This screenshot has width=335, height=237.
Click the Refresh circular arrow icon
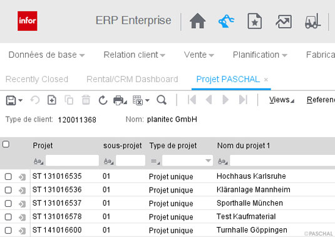click(x=103, y=100)
